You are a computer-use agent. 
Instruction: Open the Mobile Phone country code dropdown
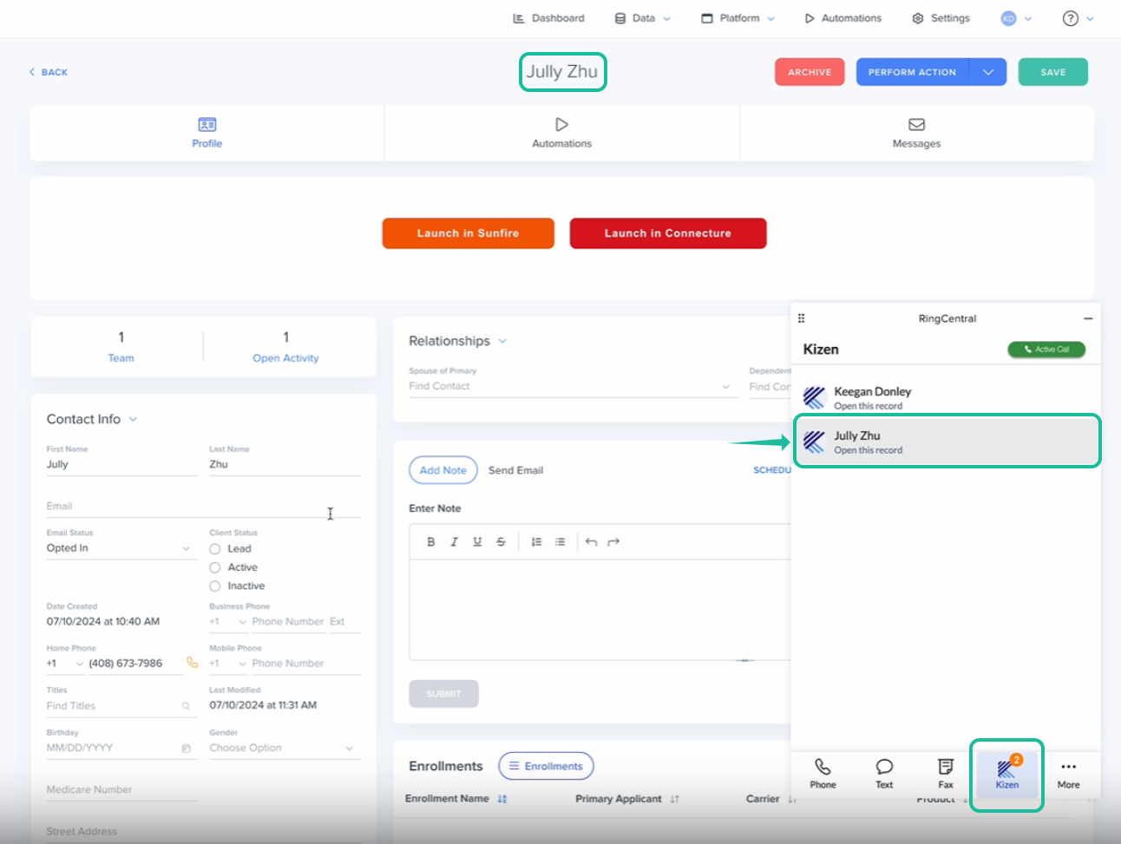[228, 664]
